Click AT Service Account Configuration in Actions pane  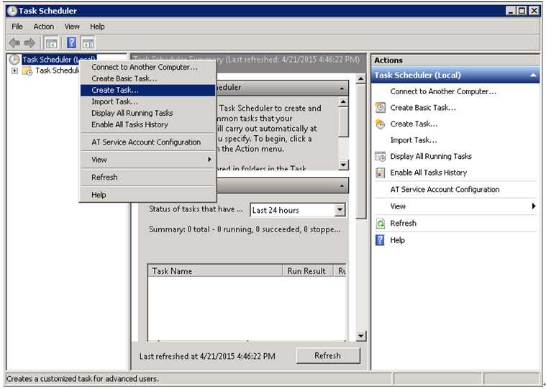(x=445, y=190)
